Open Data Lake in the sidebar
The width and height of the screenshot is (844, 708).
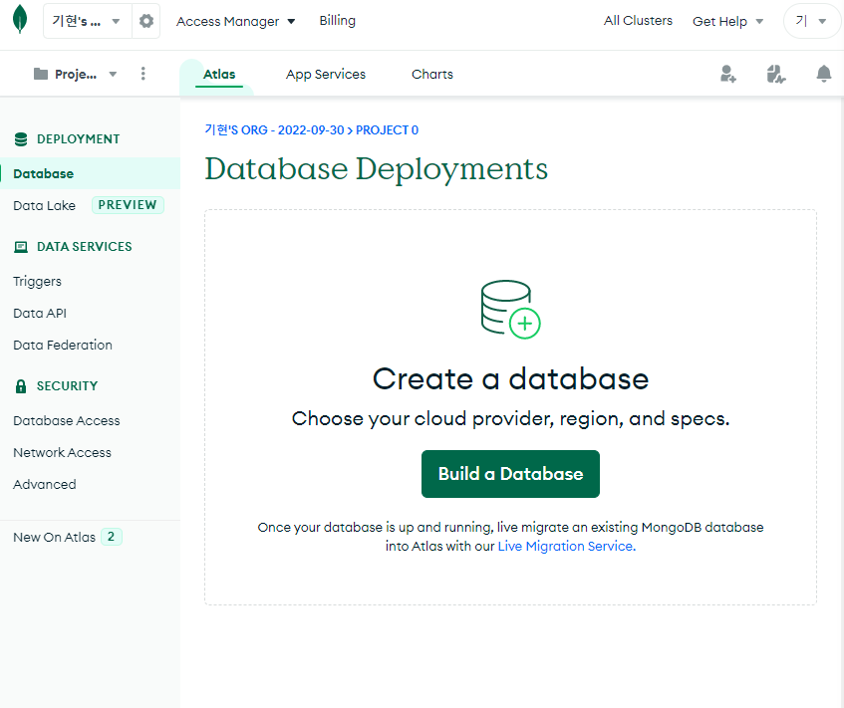44,205
